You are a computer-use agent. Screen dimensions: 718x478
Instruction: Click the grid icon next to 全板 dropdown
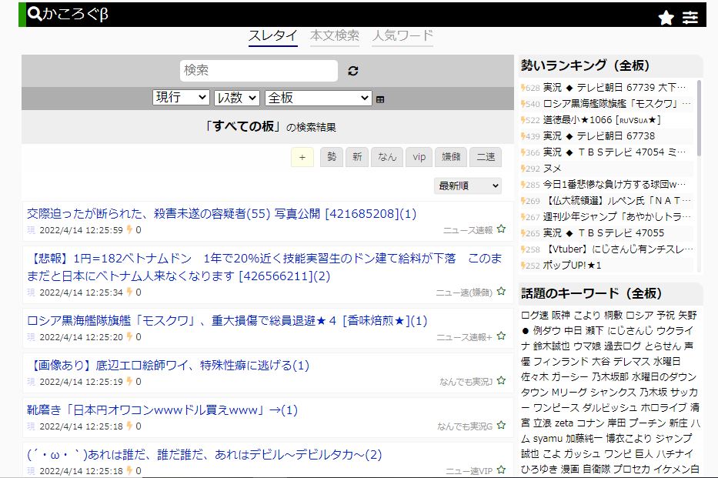click(380, 99)
